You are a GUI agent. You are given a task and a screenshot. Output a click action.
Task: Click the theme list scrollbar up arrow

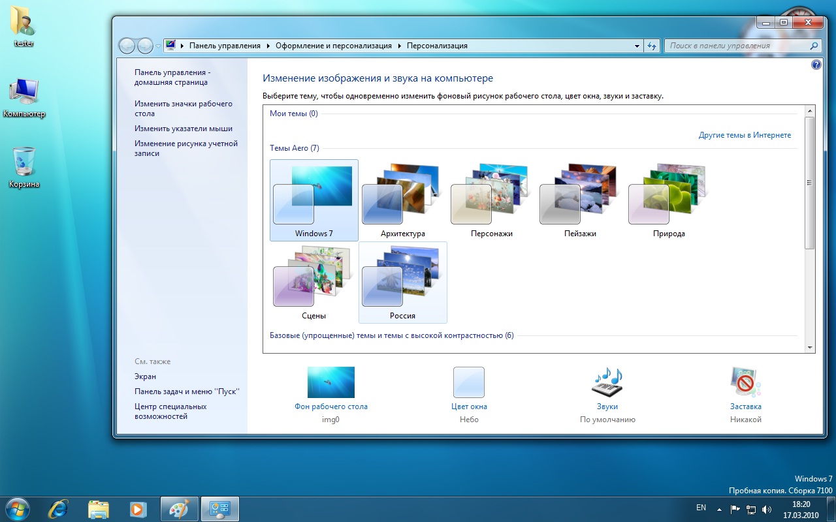[810, 110]
